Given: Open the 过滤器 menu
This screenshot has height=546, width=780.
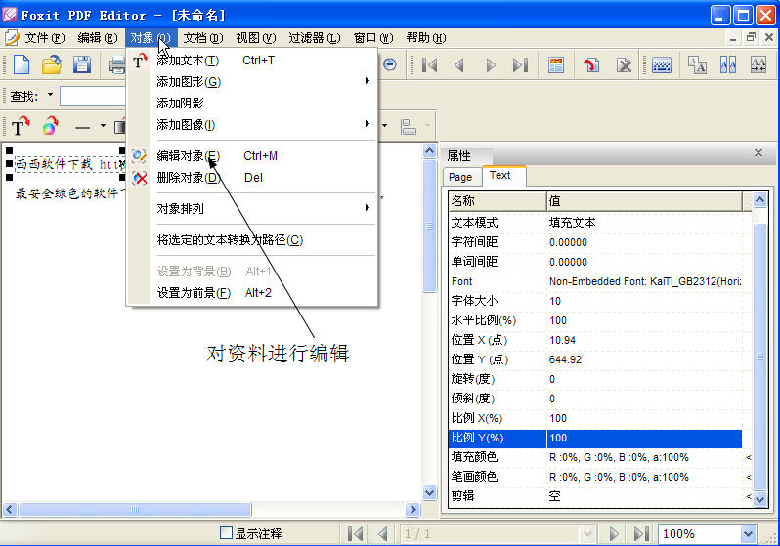Looking at the screenshot, I should 315,38.
